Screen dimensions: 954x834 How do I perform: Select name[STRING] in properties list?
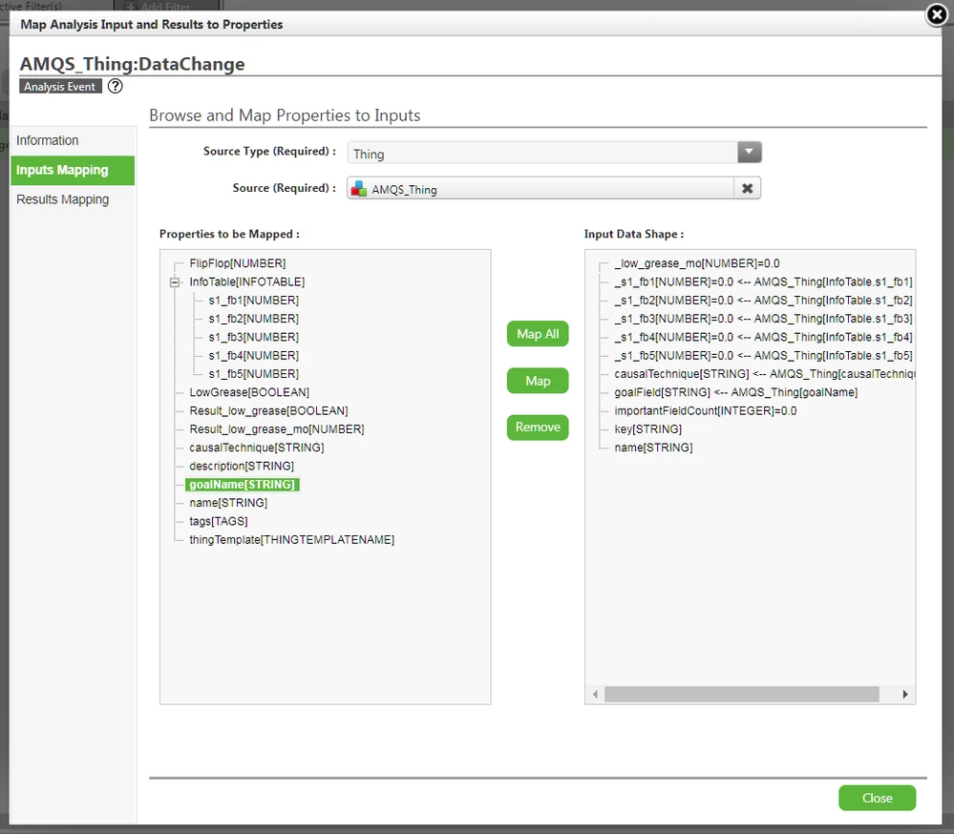(228, 503)
